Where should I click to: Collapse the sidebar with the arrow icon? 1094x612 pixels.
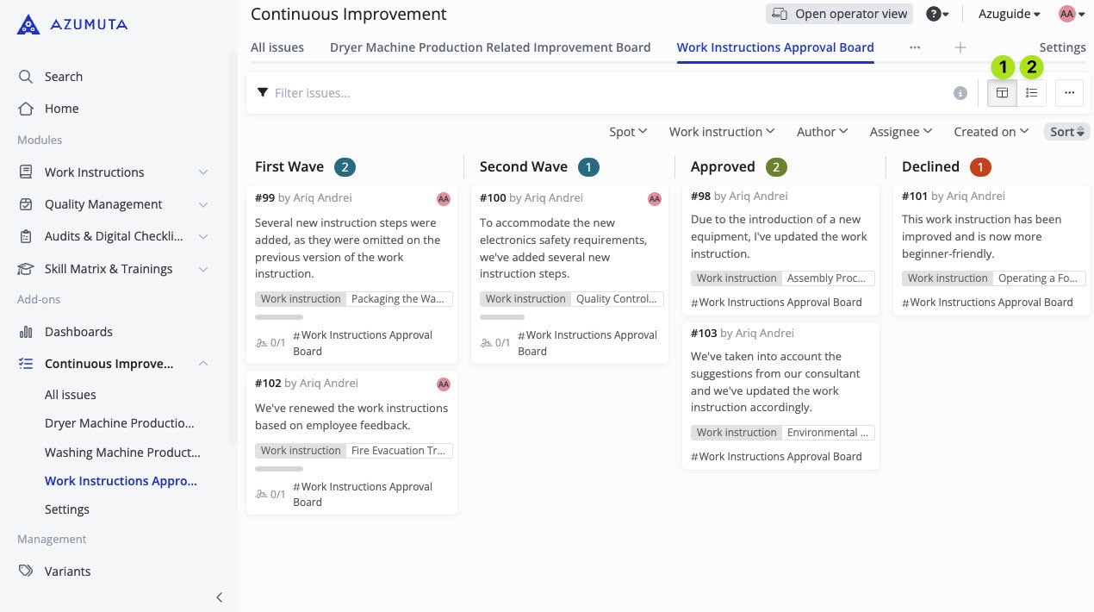click(219, 597)
